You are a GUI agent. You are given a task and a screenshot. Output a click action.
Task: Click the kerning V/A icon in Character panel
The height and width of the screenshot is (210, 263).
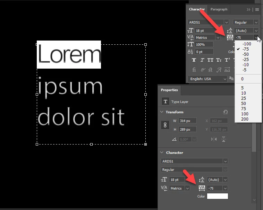point(190,37)
